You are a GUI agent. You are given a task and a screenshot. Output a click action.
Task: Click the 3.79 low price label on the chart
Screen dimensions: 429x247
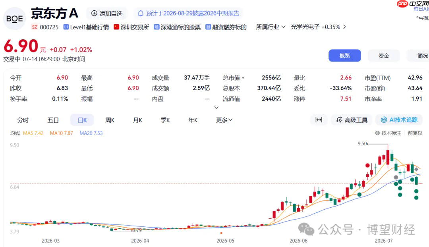(x=137, y=230)
